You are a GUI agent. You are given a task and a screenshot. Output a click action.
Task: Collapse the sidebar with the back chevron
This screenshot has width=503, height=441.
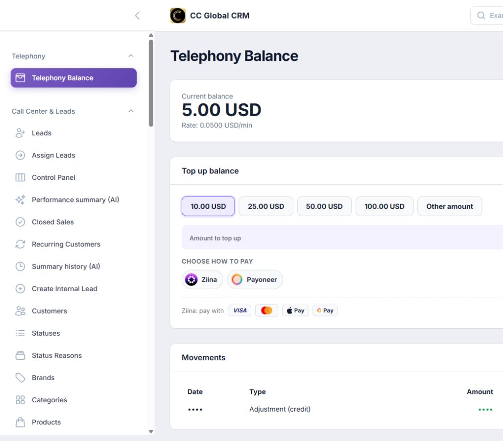[x=137, y=15]
